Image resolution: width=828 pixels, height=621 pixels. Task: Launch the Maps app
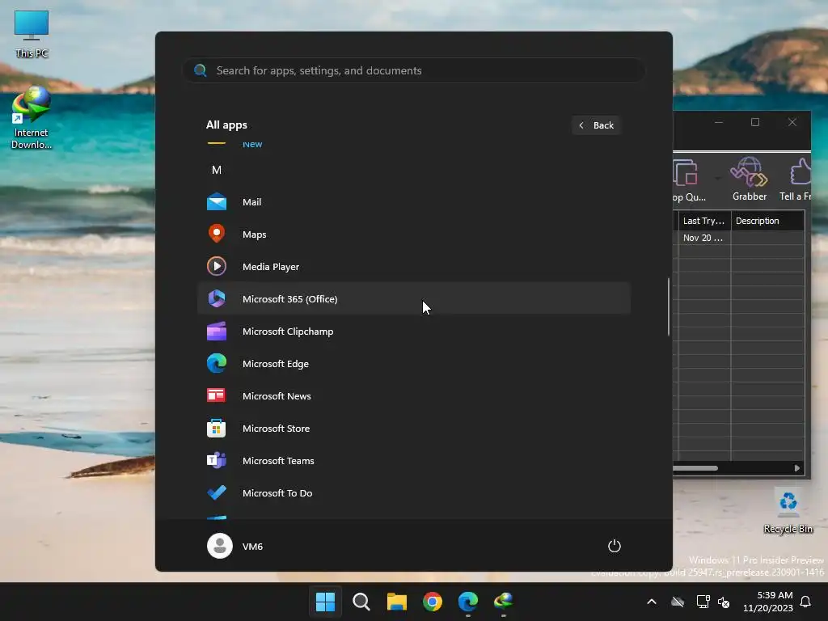[x=413, y=234]
